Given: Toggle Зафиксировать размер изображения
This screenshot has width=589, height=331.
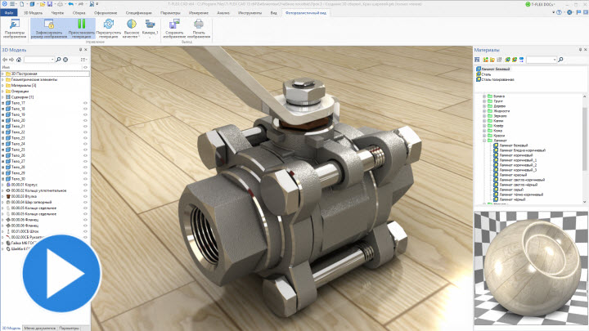Looking at the screenshot, I should pyautogui.click(x=49, y=29).
